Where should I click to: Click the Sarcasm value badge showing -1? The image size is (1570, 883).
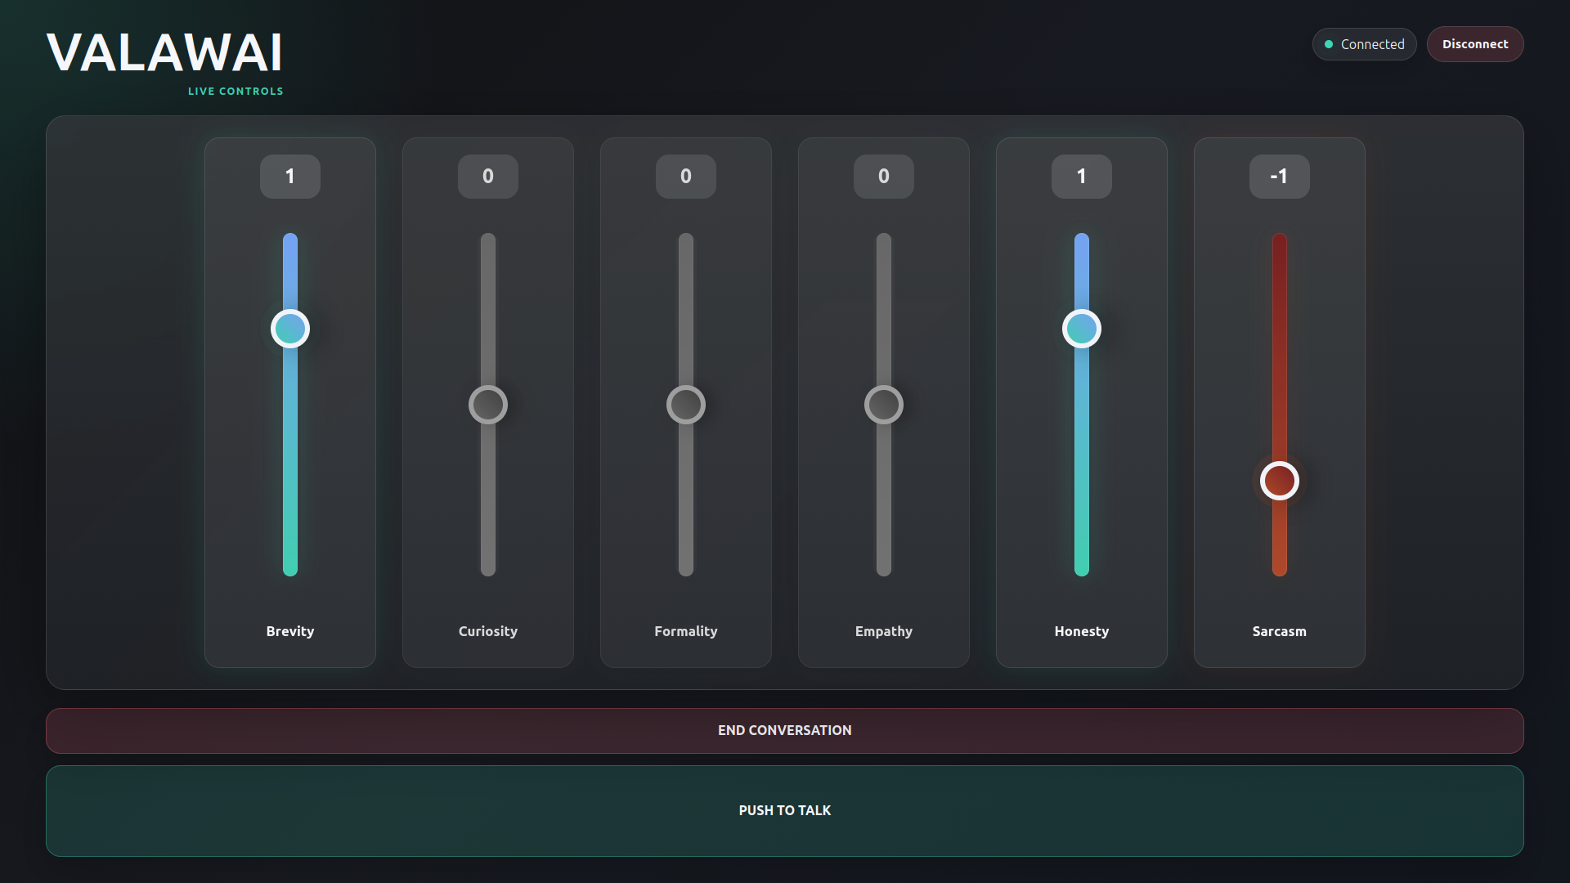tap(1280, 177)
